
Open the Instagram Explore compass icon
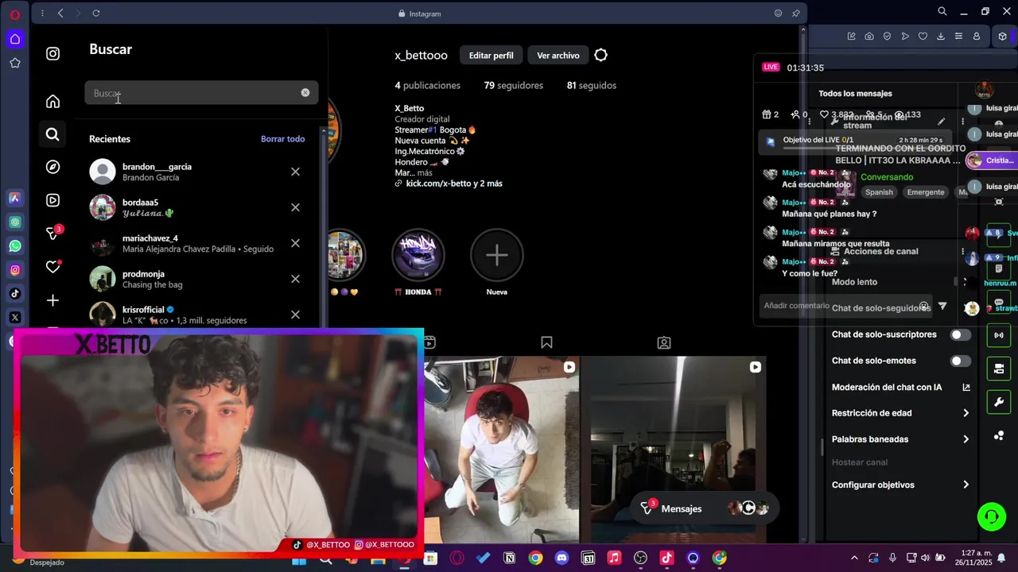tap(52, 167)
